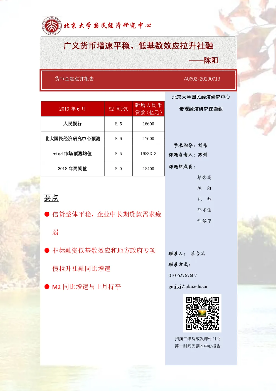Click the caption 扫描二维码或发邮件订阅

pos(198,339)
